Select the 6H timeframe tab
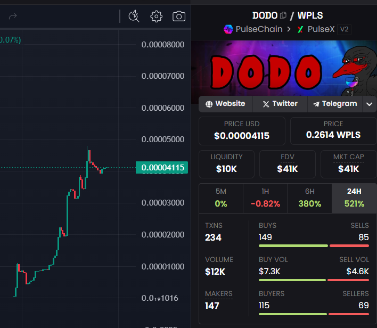This screenshot has height=328, width=377. point(310,198)
